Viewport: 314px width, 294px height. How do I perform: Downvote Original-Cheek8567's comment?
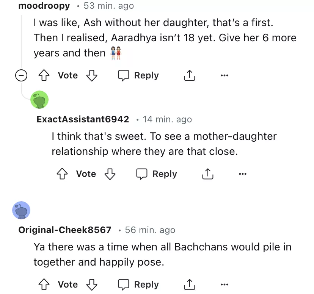point(92,285)
